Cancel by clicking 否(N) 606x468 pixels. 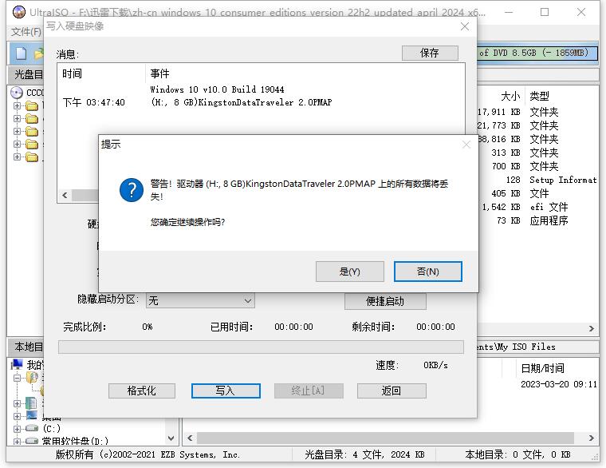coord(428,272)
